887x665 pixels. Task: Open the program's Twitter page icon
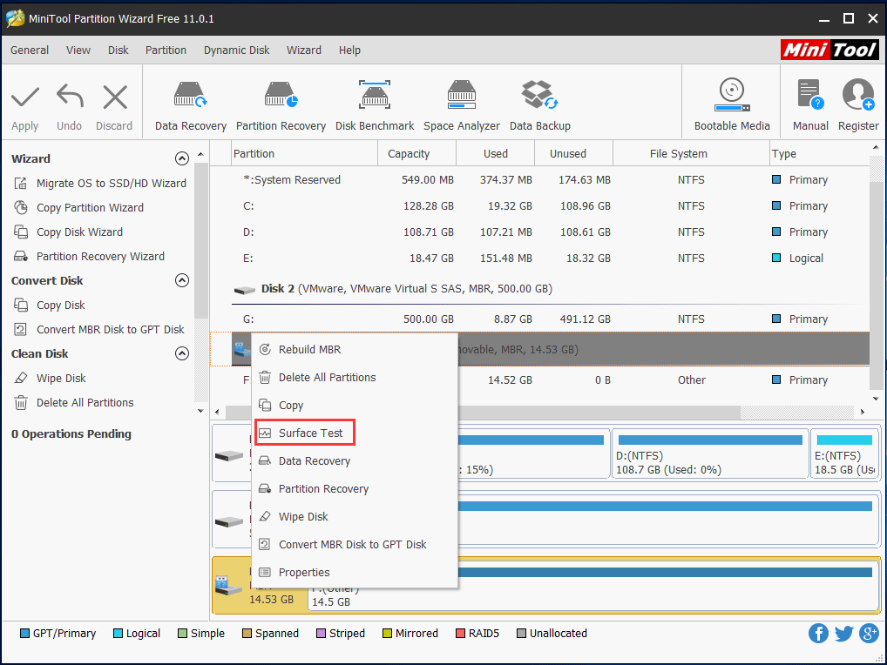pyautogui.click(x=843, y=633)
